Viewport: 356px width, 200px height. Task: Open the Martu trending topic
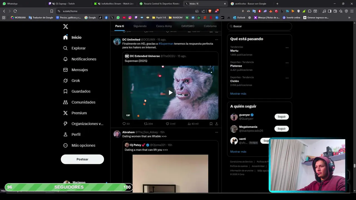(x=234, y=51)
